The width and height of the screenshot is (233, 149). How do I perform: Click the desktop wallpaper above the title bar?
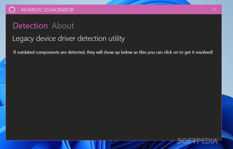116,2
